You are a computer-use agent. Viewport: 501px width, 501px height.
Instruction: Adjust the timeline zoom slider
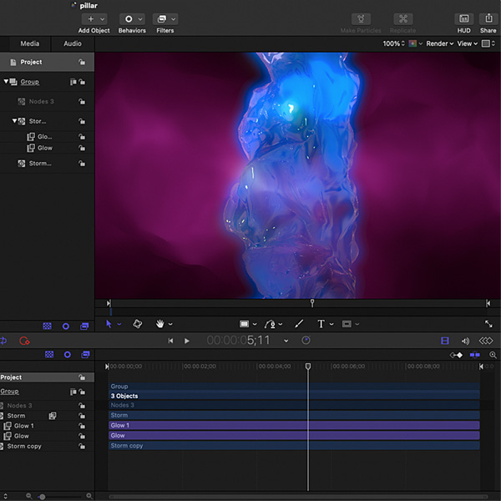coord(42,497)
